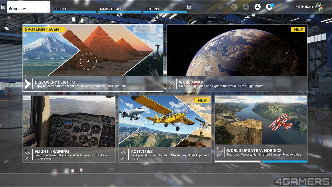This screenshot has height=187, width=332.
Task: Click the LB bumper icon
Action: 3,7
